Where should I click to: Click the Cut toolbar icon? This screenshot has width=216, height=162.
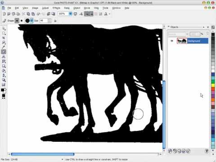point(23,14)
